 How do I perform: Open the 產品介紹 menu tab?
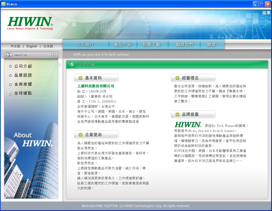pyautogui.click(x=123, y=45)
